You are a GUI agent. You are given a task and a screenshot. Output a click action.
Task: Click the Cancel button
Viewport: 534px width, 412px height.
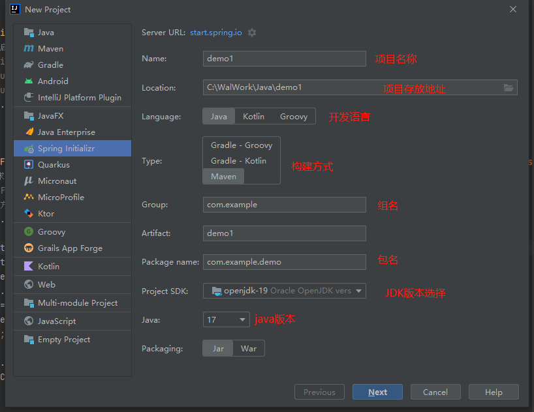435,392
